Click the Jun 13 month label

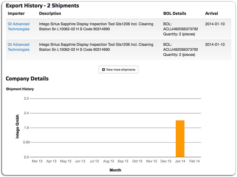[x=80, y=161]
